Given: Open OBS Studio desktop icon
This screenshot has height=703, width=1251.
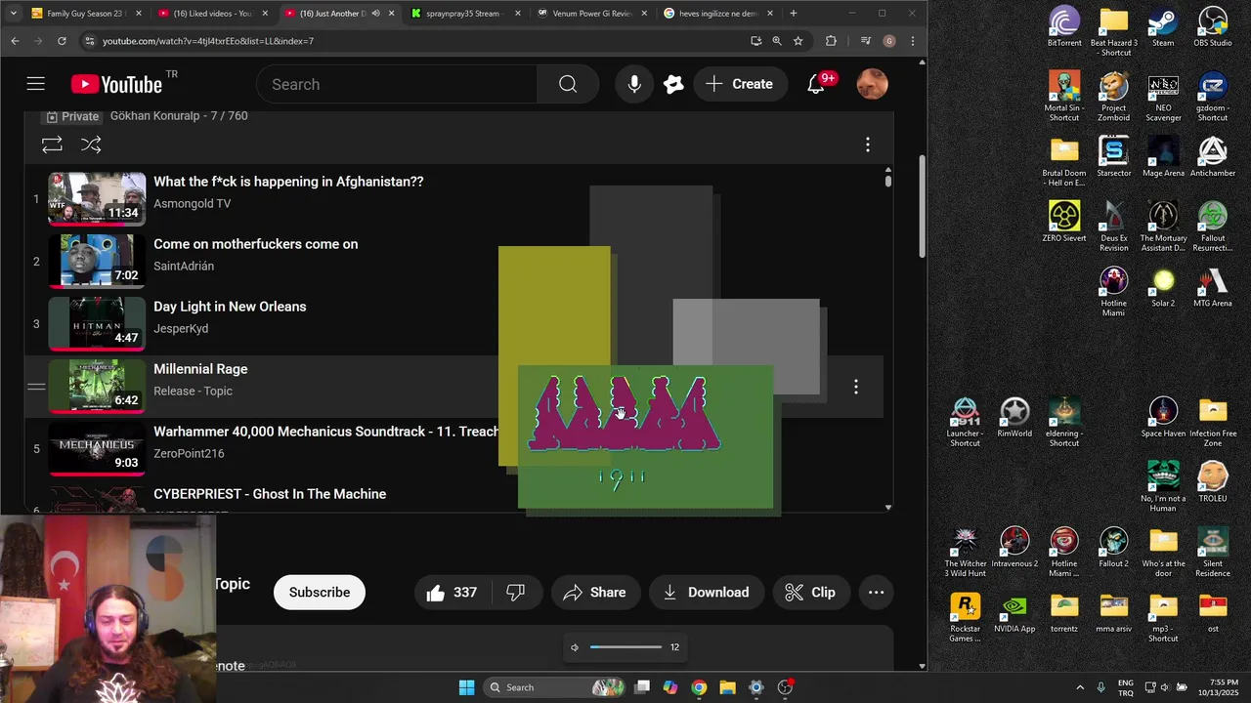Looking at the screenshot, I should tap(1213, 27).
